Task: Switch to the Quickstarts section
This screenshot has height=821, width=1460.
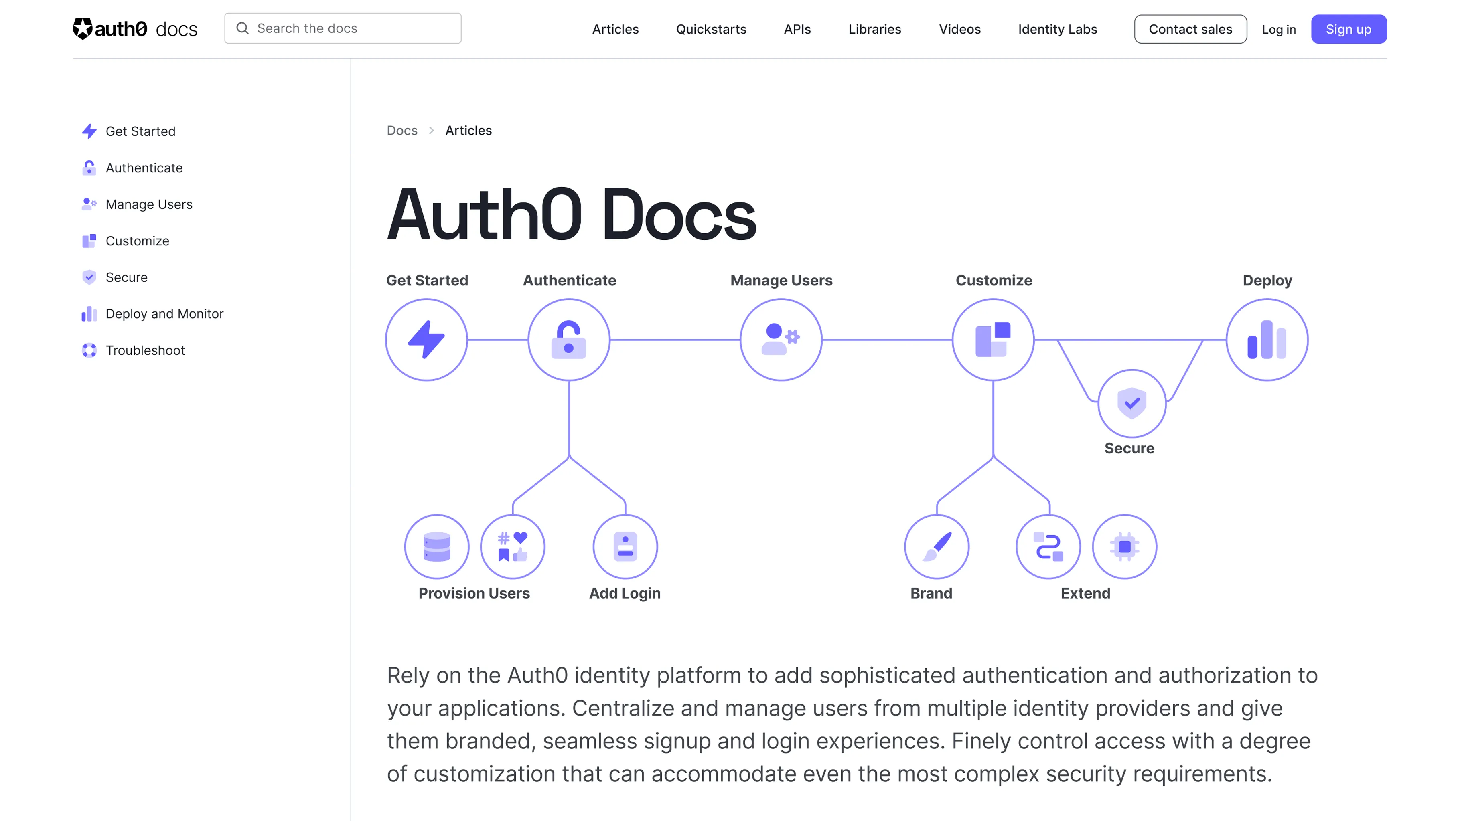Action: (710, 29)
